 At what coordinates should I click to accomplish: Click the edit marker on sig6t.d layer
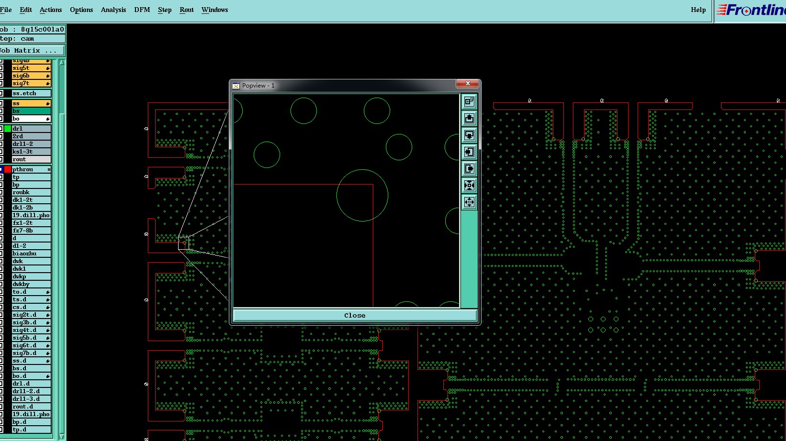[48, 346]
